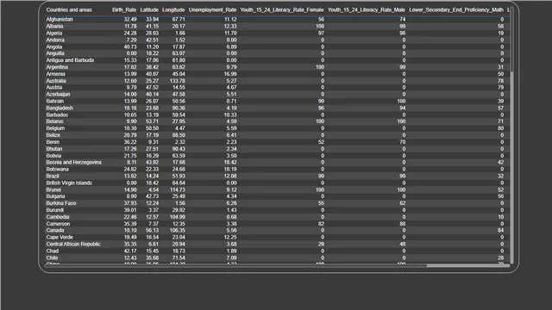Click Cambodia's longitude value 104.99

[x=178, y=217]
